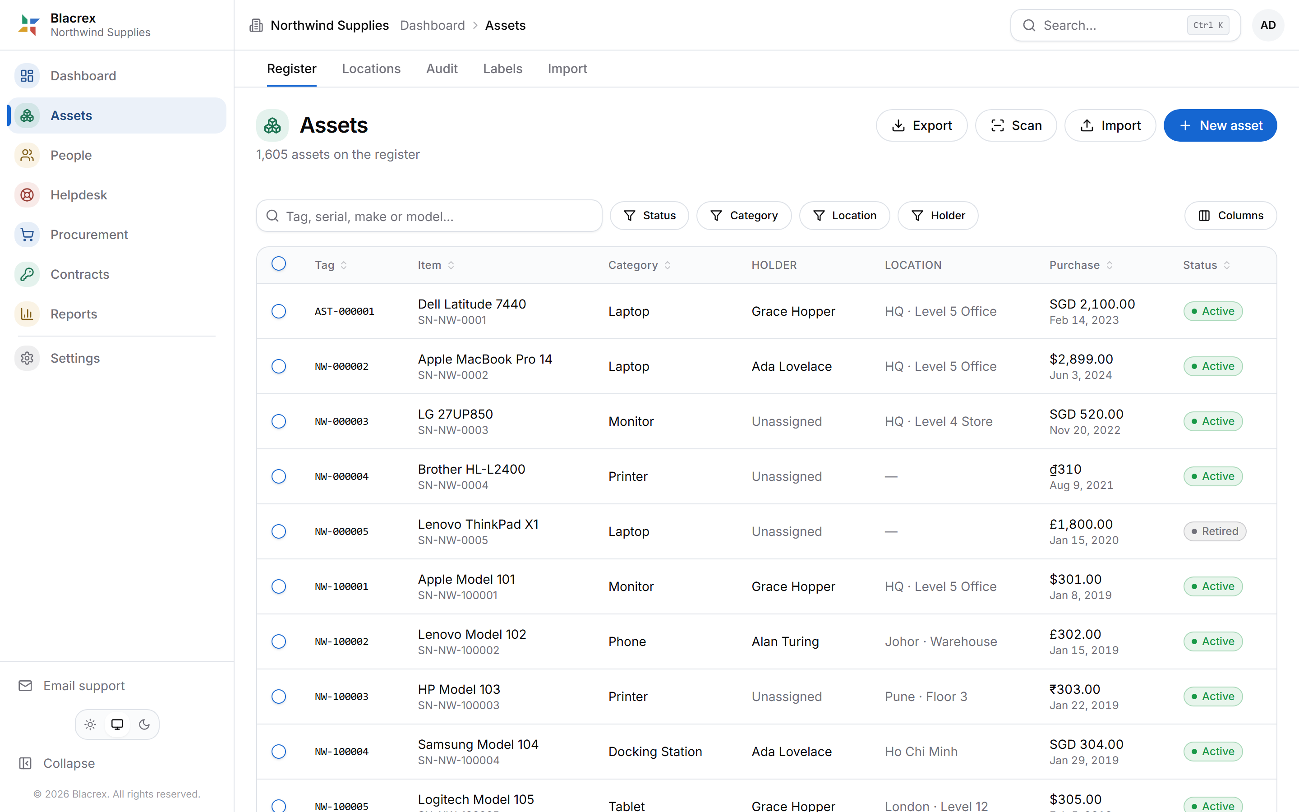Image resolution: width=1299 pixels, height=812 pixels.
Task: Click the People sidebar icon
Action: point(27,155)
